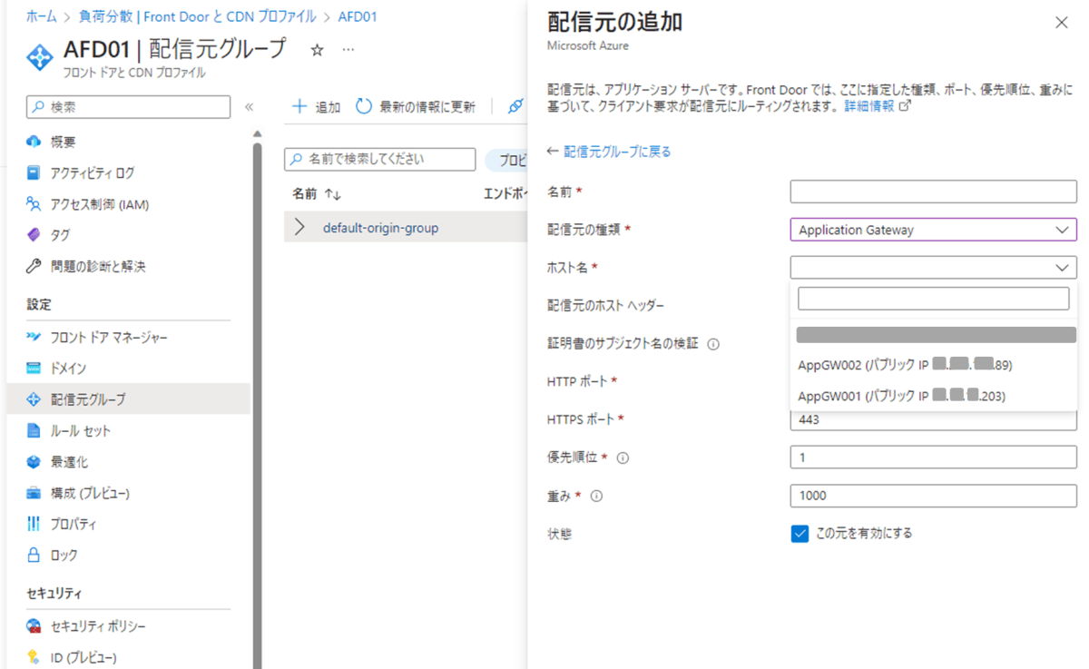Click the default-origin-group name
The image size is (1089, 669).
click(380, 228)
